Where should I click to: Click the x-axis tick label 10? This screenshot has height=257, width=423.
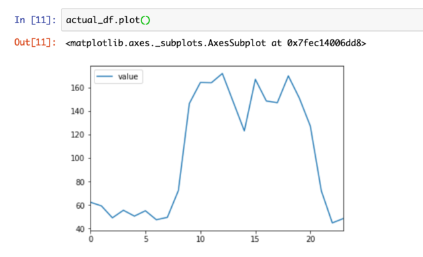(200, 239)
